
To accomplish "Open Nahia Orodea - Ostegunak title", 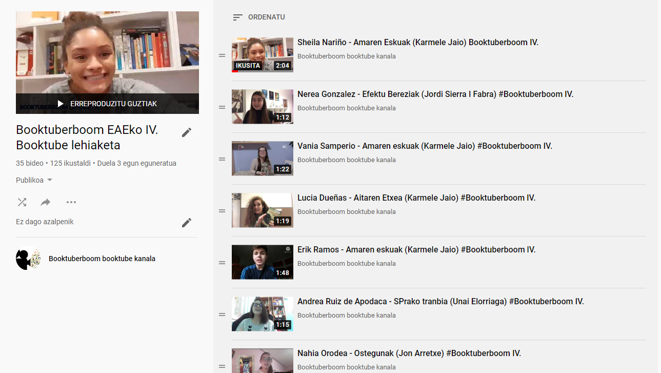I will [409, 354].
